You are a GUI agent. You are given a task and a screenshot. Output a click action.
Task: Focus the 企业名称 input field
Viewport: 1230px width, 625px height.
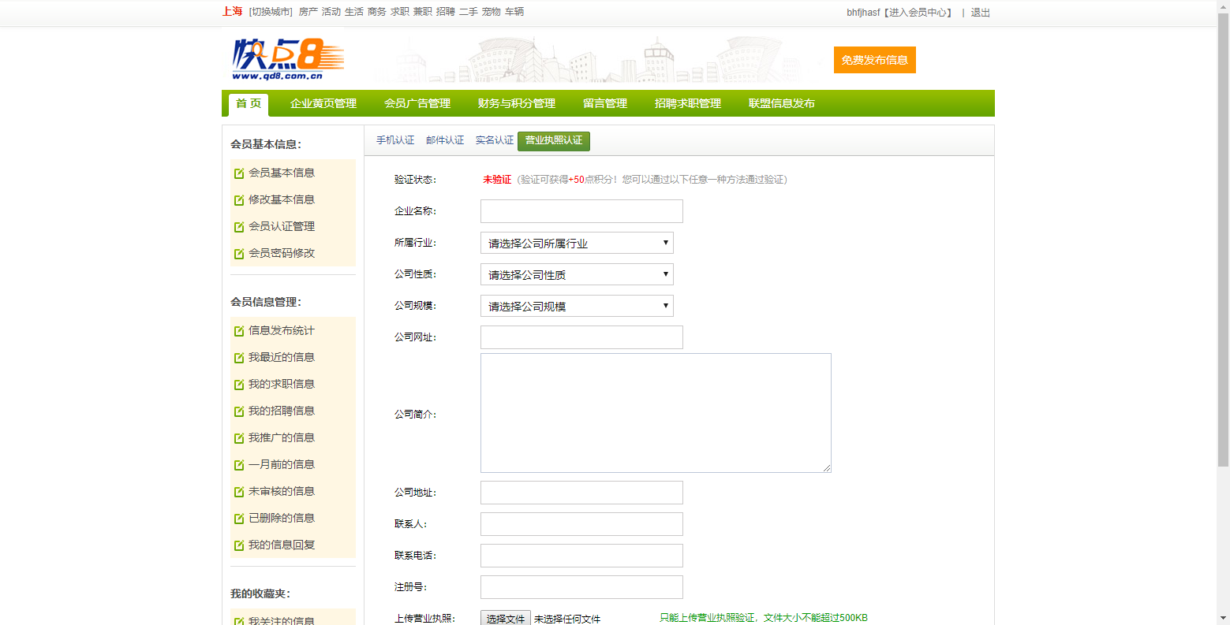click(581, 211)
